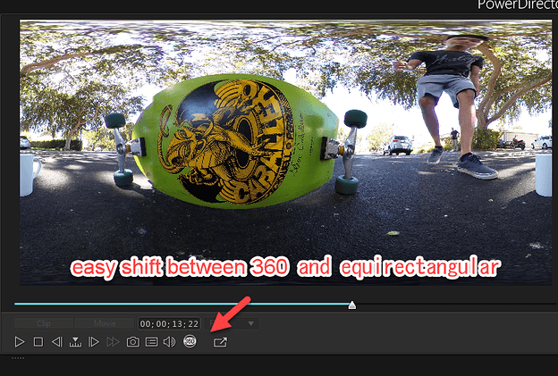Screen dimensions: 558x376
Task: Click the playhead marker on the preview slider
Action: [352, 305]
